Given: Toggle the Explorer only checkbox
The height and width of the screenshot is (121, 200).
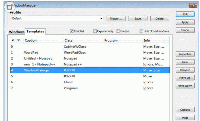Looking at the screenshot, I should pos(95,31).
